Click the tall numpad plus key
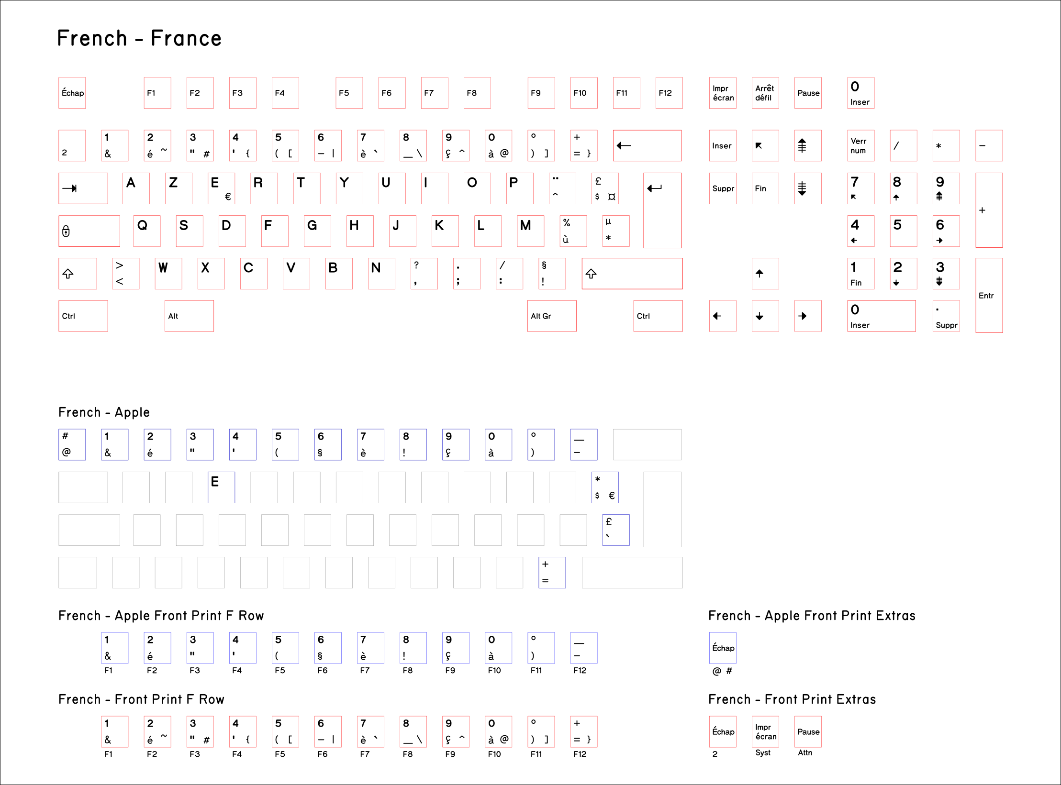The height and width of the screenshot is (785, 1061). pos(989,210)
